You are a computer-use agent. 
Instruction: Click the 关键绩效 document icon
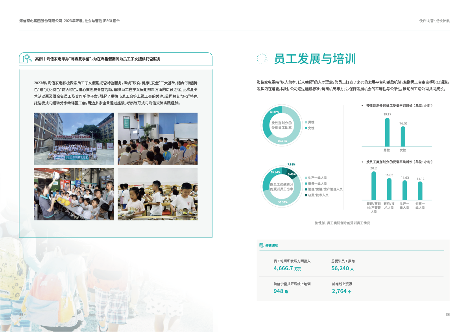point(261,245)
